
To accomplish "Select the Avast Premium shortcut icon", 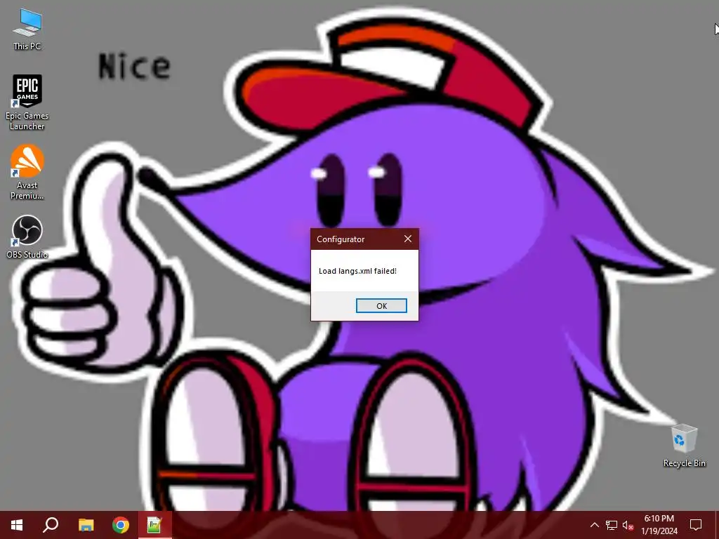I will tap(27, 173).
